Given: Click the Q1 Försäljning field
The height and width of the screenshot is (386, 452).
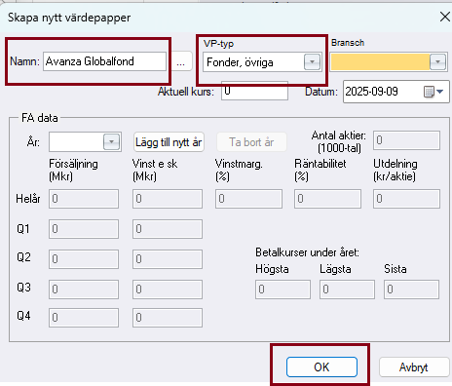Looking at the screenshot, I should [84, 229].
